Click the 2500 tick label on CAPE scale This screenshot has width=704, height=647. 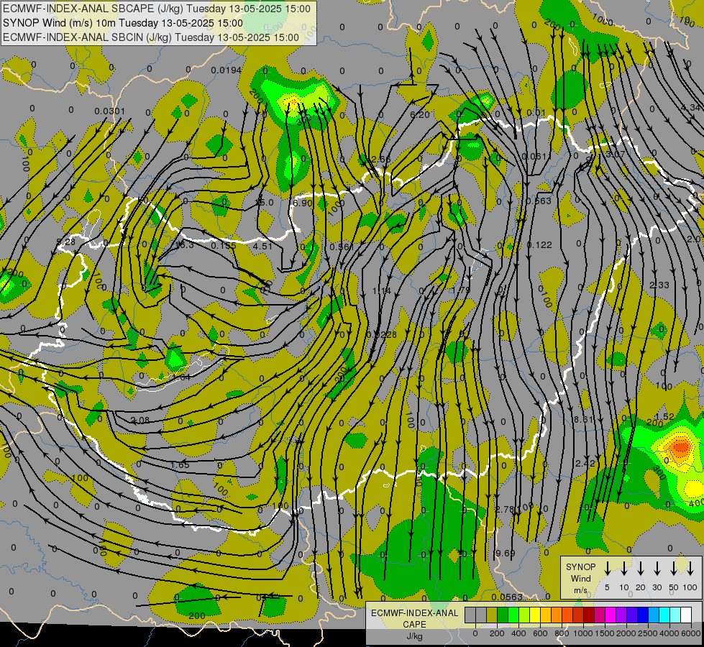tap(648, 633)
